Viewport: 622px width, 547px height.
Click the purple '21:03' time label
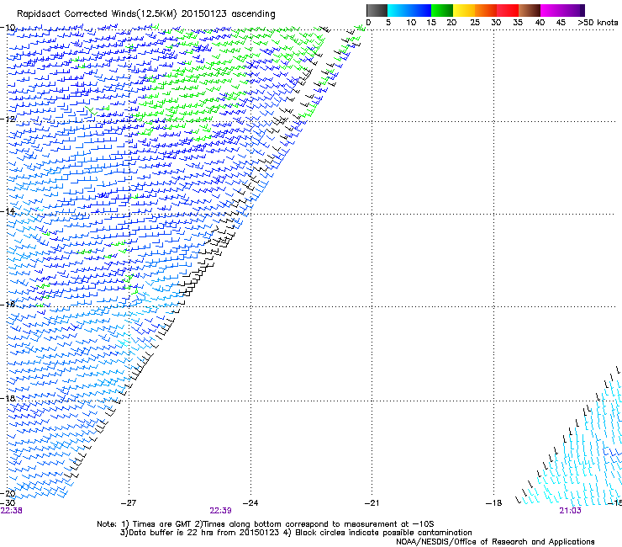coord(570,511)
